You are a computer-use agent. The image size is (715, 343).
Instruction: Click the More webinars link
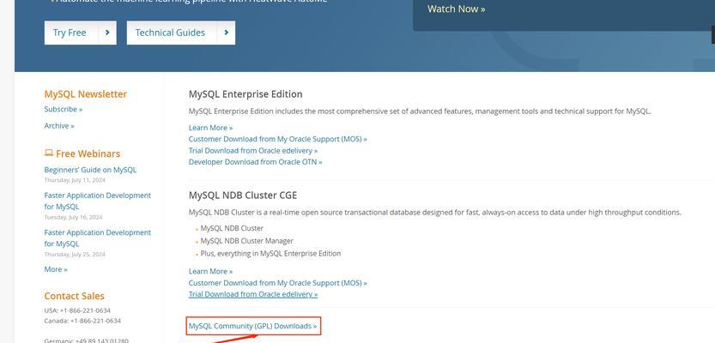pyautogui.click(x=56, y=269)
